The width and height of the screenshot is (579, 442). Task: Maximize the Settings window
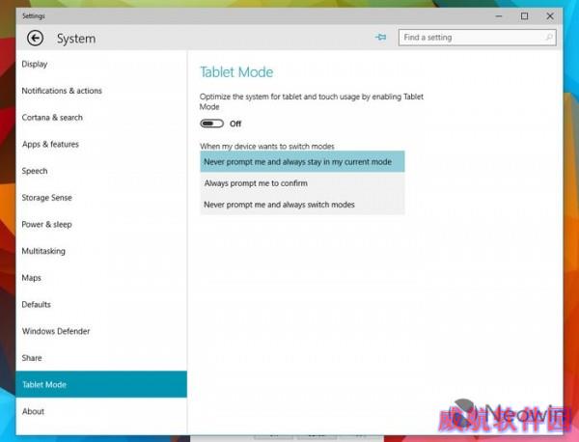tap(524, 16)
